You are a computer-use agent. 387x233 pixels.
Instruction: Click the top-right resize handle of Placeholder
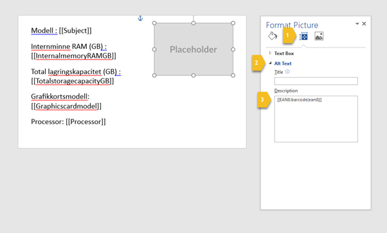tap(233, 23)
